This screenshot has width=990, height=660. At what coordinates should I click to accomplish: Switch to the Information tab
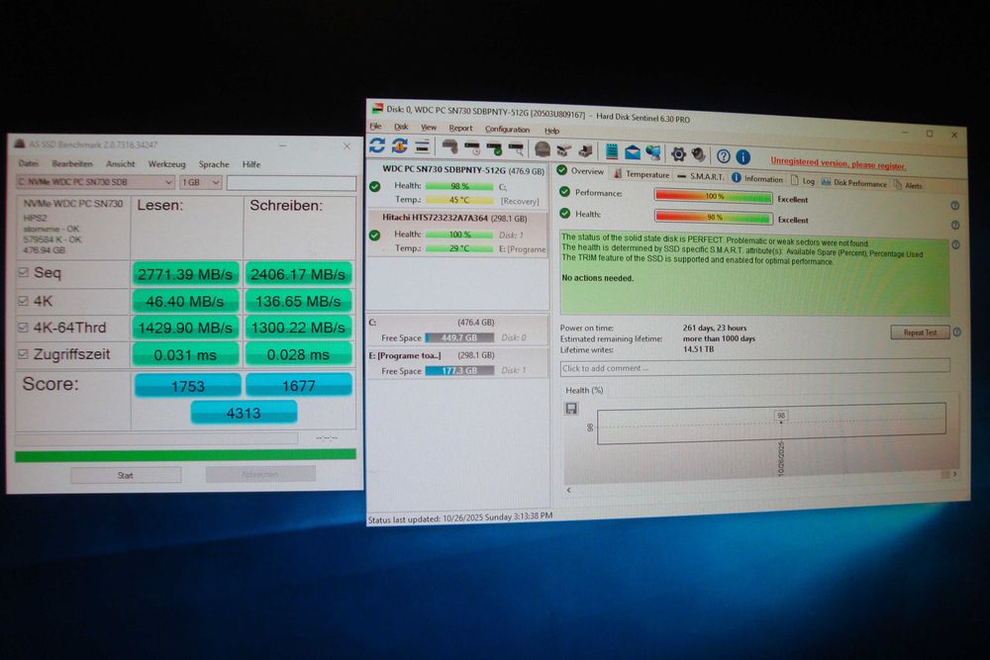point(757,178)
